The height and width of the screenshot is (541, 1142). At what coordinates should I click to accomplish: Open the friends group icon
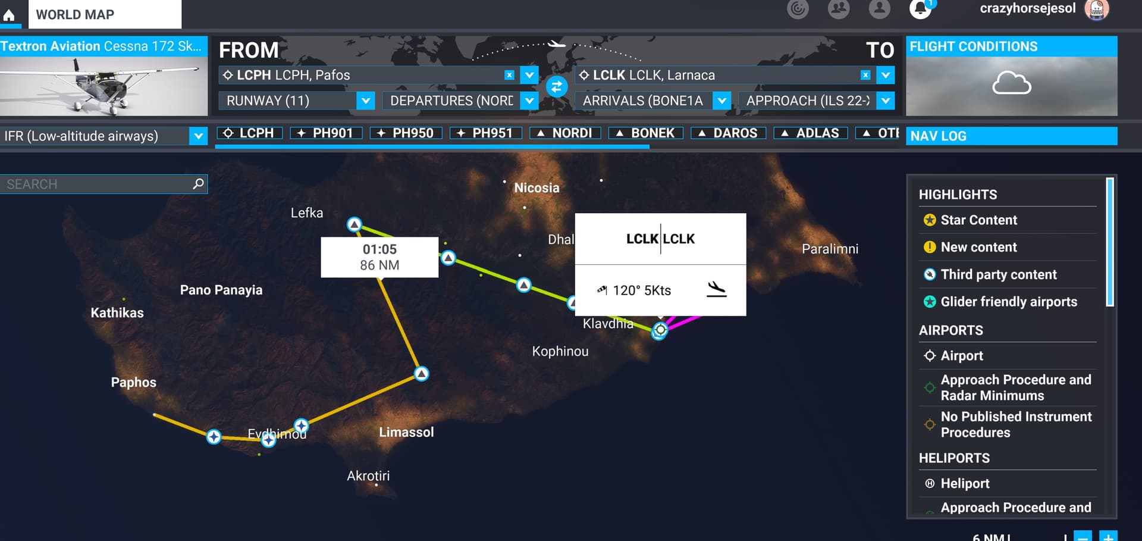(x=839, y=9)
